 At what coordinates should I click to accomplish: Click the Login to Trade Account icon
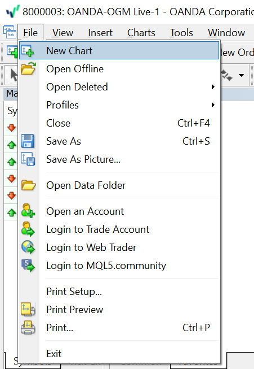[x=28, y=229]
